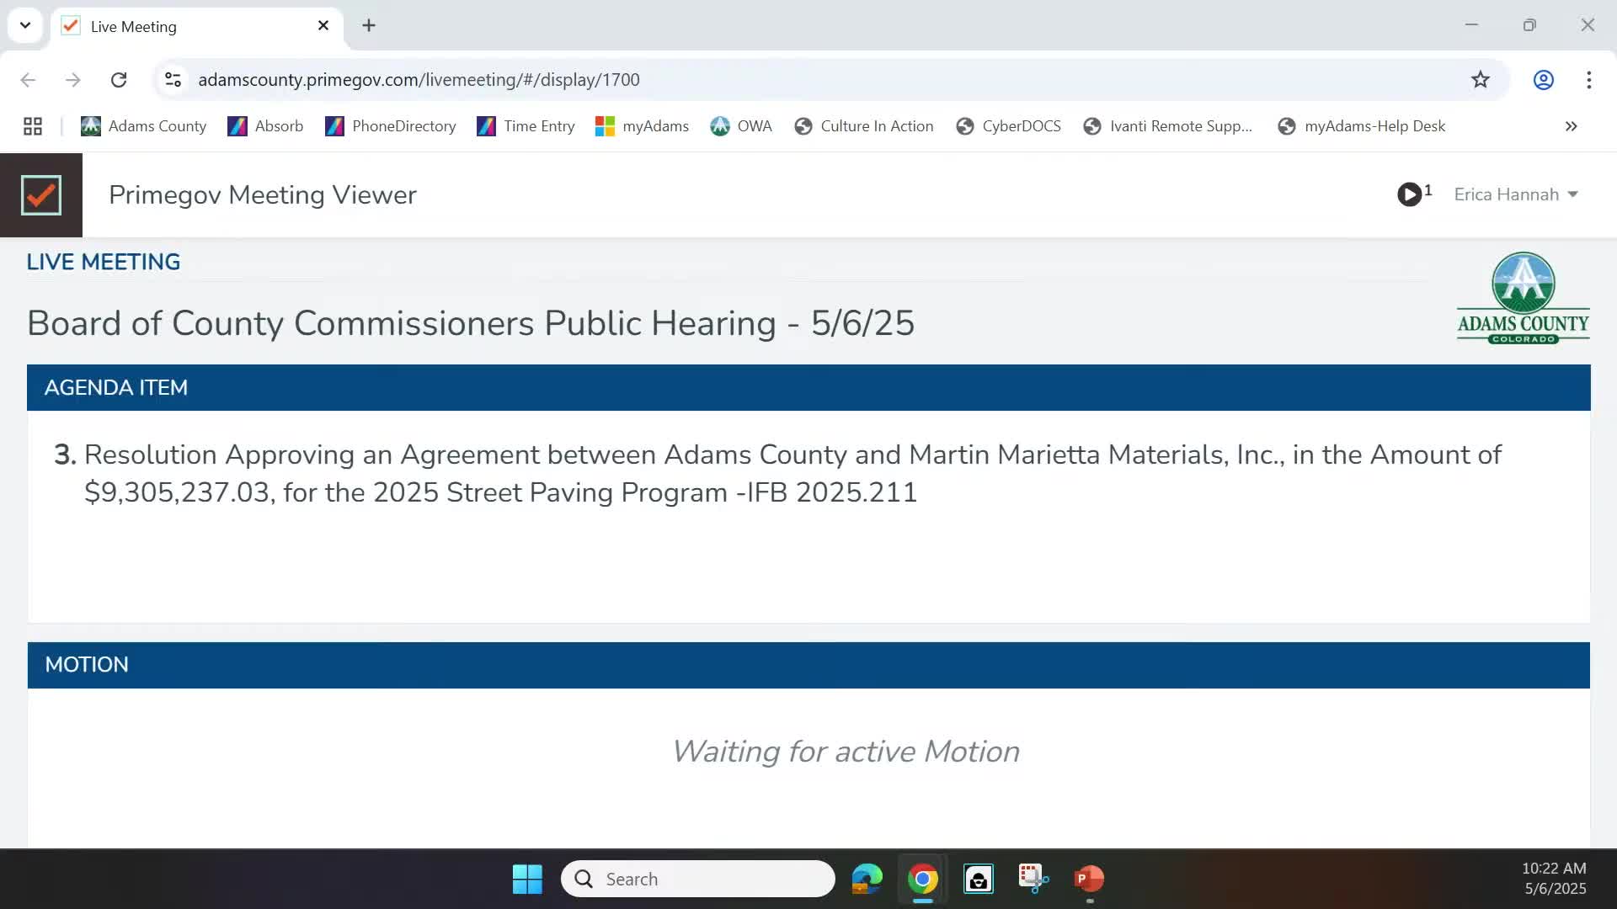1617x909 pixels.
Task: Click the Primegov checkmark logo icon
Action: click(x=41, y=195)
